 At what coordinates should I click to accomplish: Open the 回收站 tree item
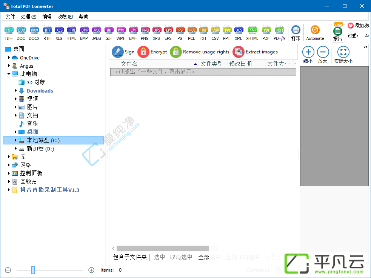25,181
